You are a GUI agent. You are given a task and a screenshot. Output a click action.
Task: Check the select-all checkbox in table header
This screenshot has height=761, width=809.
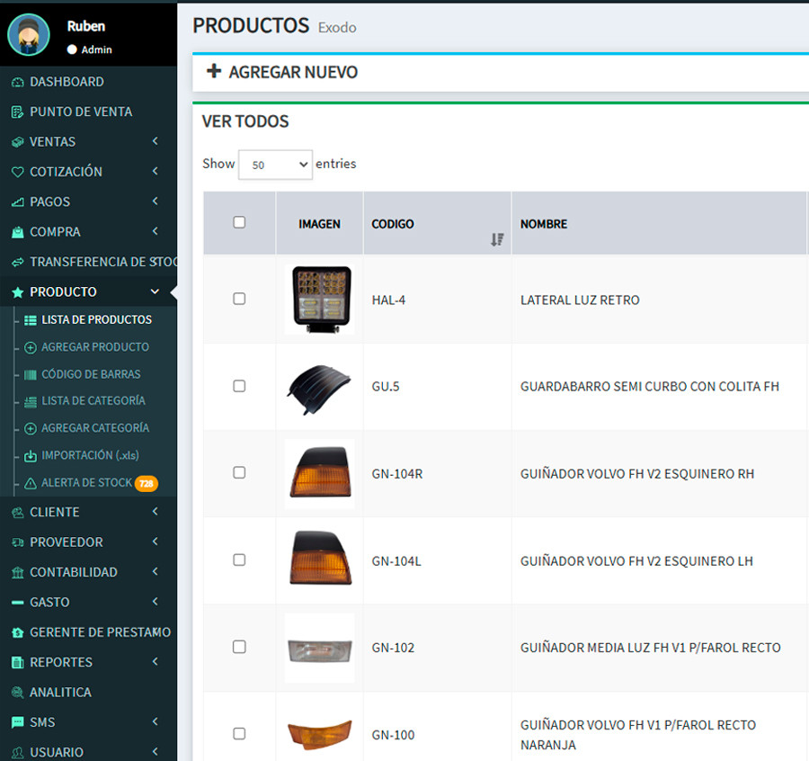[239, 222]
